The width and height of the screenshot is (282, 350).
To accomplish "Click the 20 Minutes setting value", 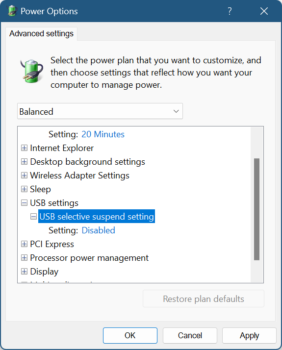I will click(x=103, y=134).
